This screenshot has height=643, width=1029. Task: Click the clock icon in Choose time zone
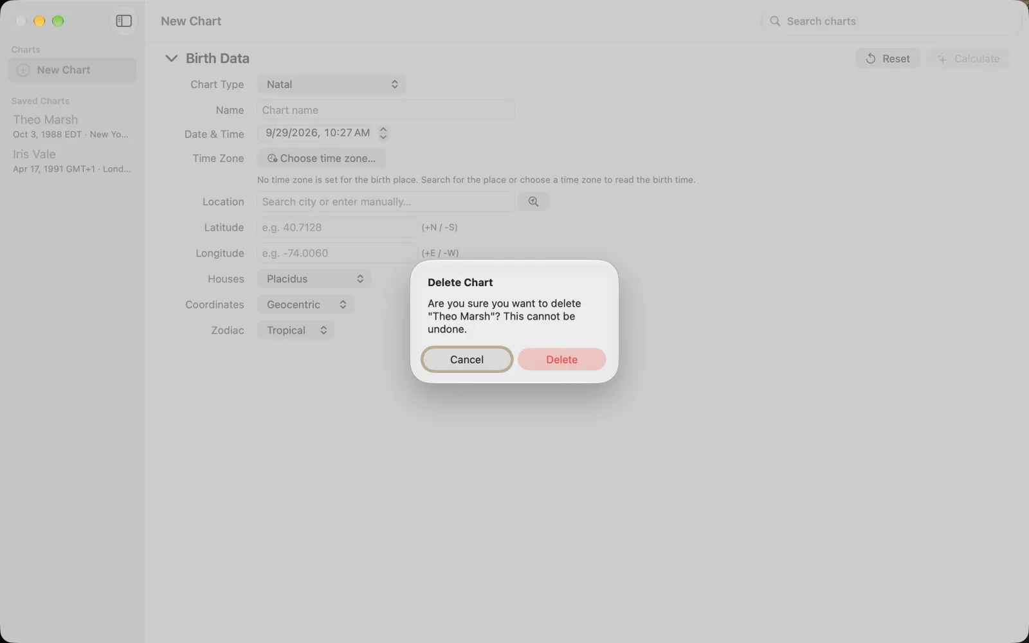(272, 158)
